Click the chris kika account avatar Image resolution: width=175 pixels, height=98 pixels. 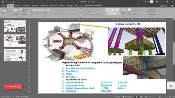click(151, 2)
